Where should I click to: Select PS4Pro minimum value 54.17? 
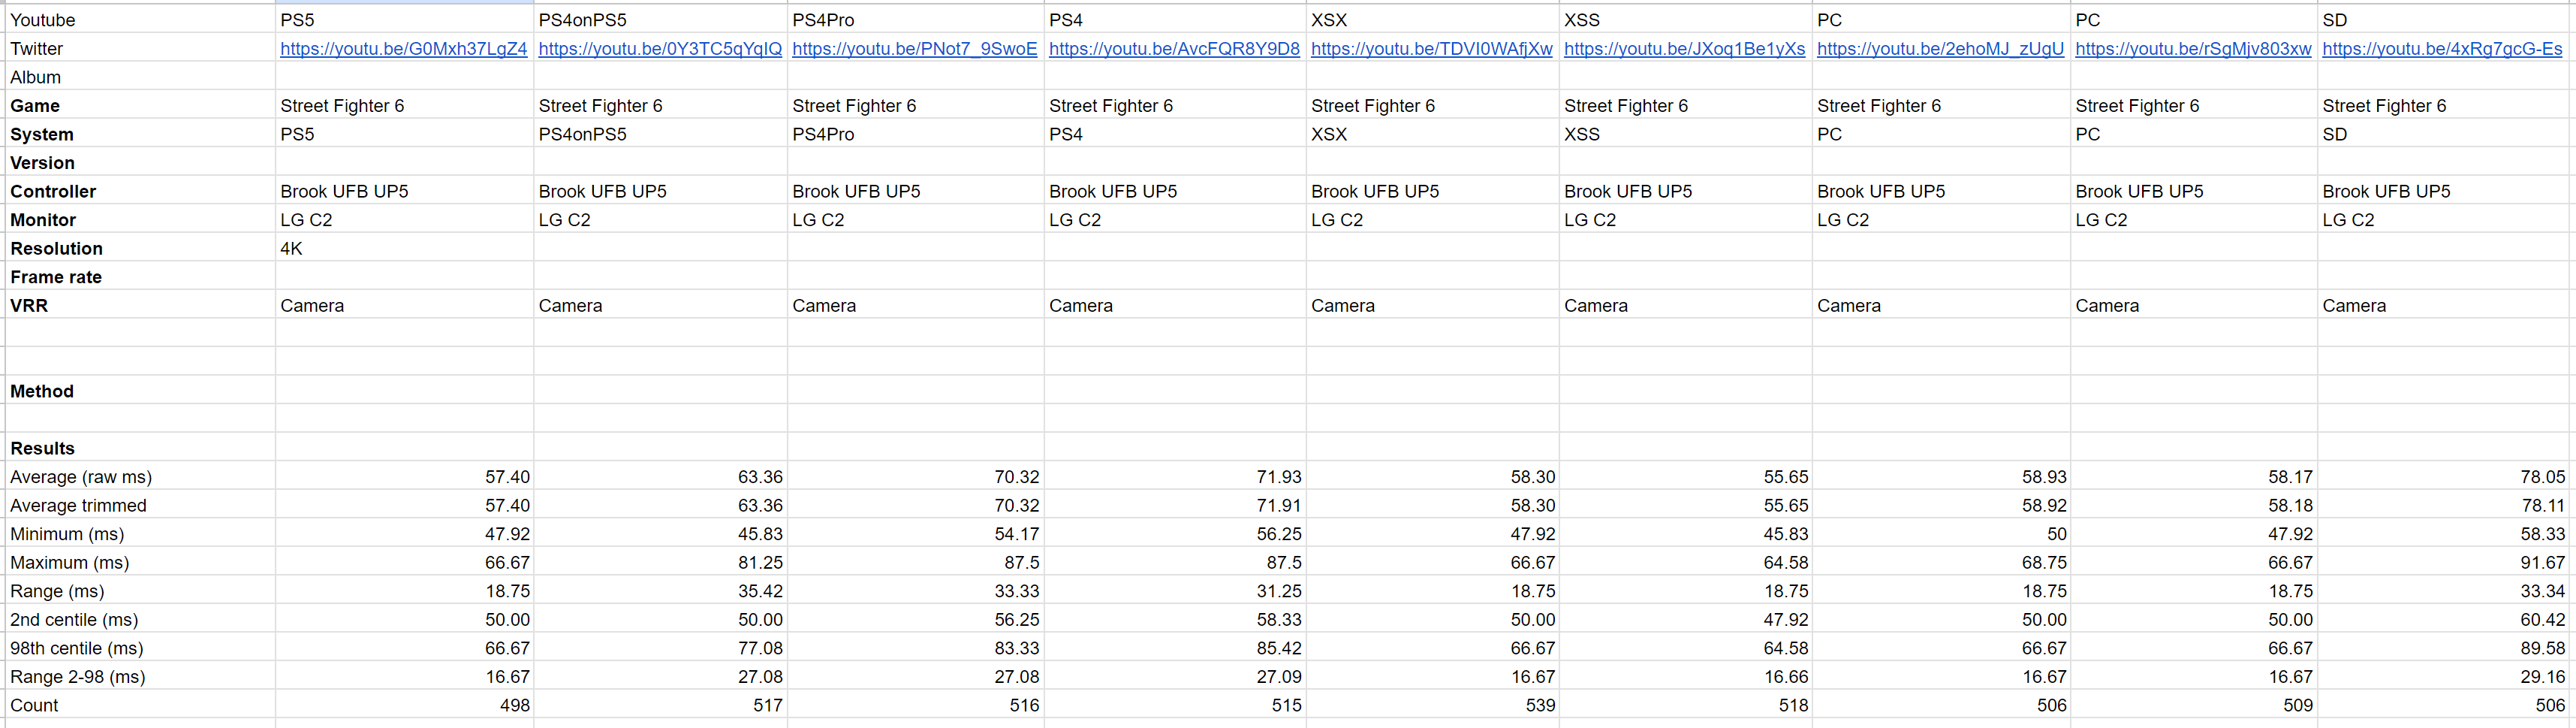[x=916, y=534]
